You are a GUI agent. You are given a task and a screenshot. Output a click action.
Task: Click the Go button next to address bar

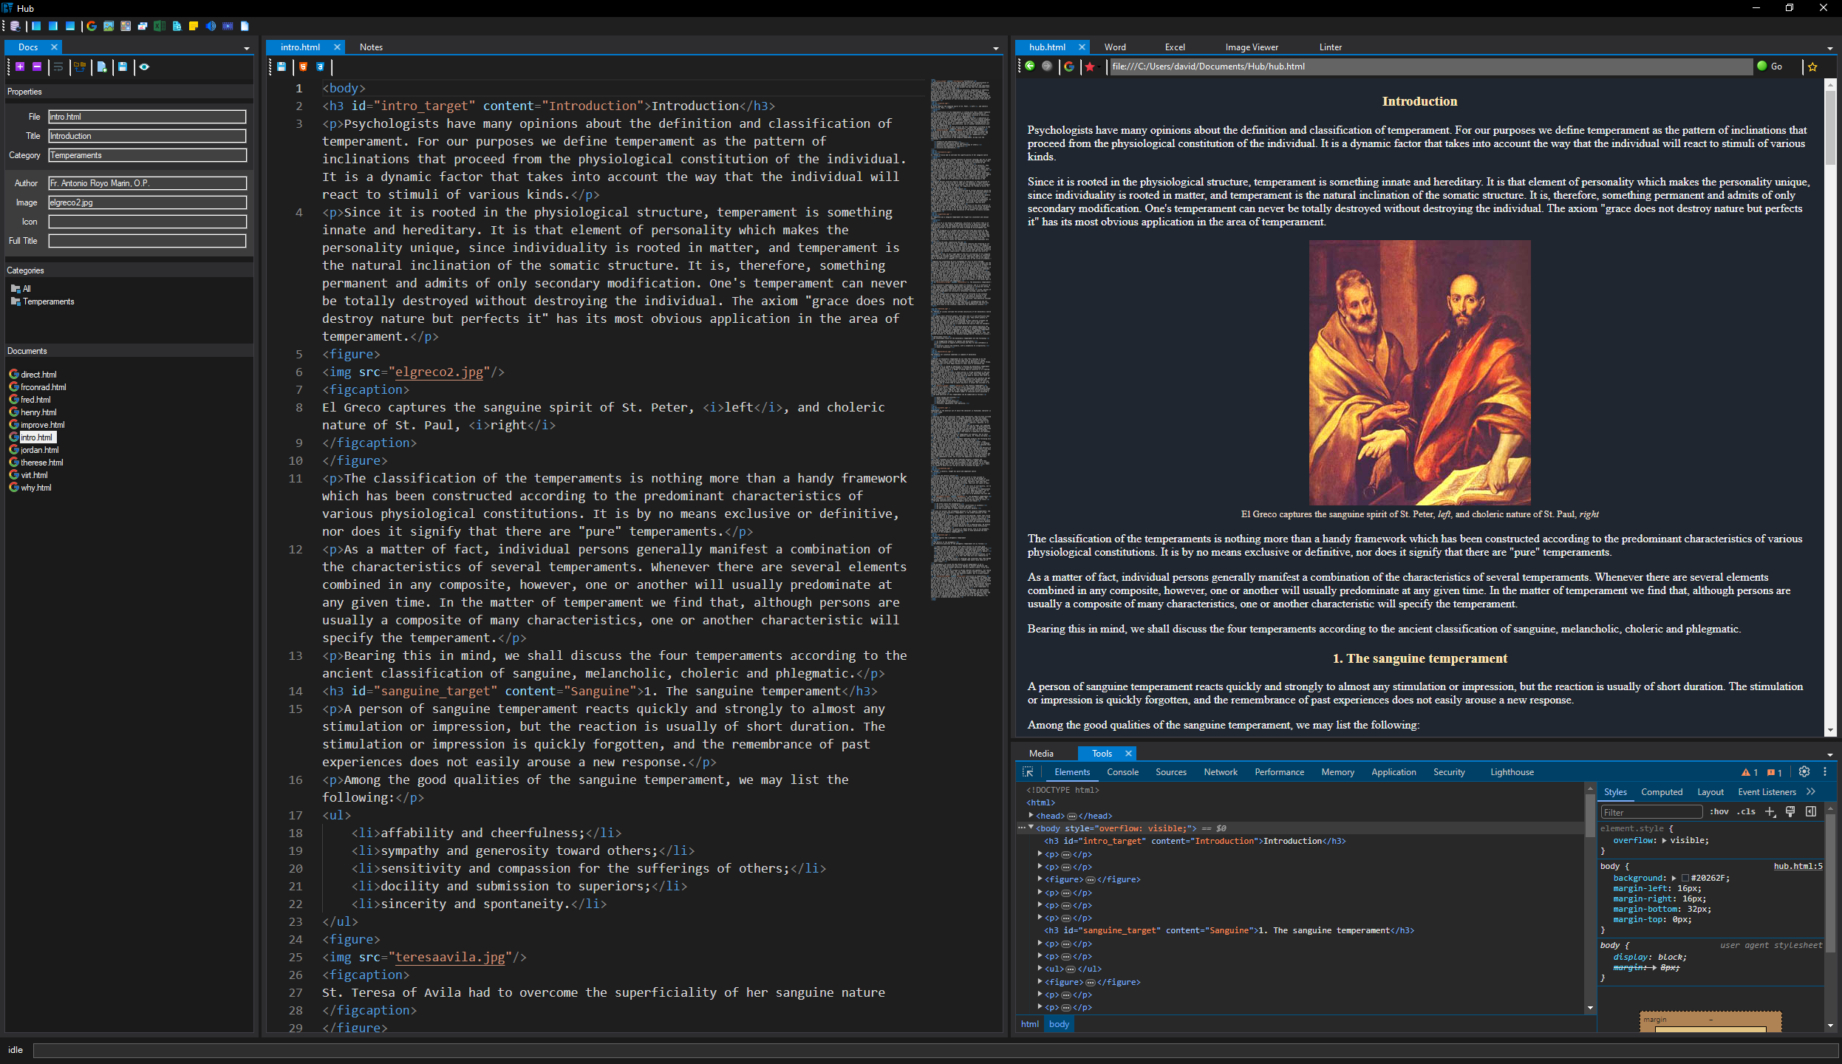coord(1770,66)
